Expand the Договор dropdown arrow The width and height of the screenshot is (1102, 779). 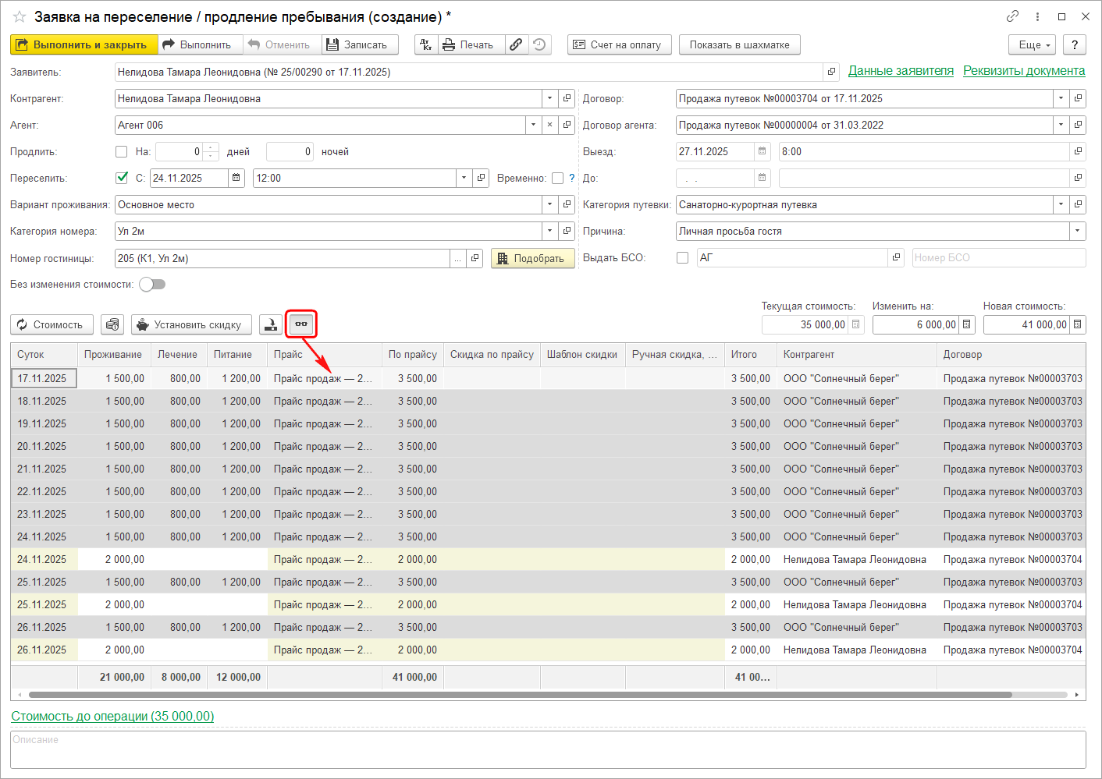1061,99
